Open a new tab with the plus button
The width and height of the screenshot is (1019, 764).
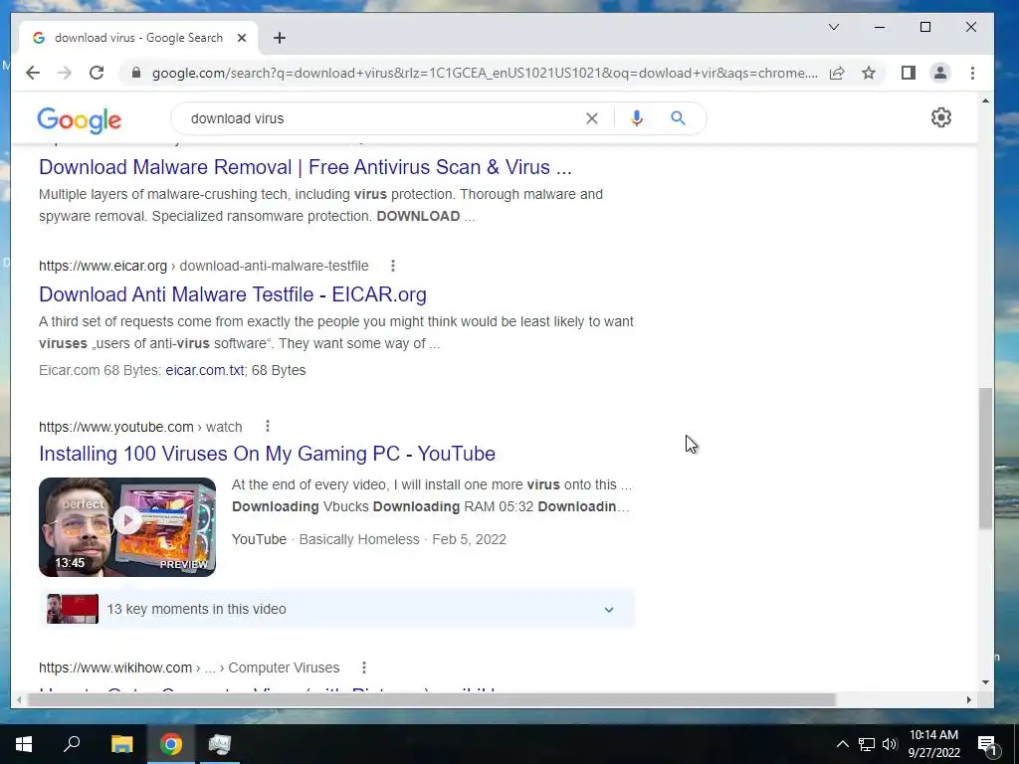280,38
